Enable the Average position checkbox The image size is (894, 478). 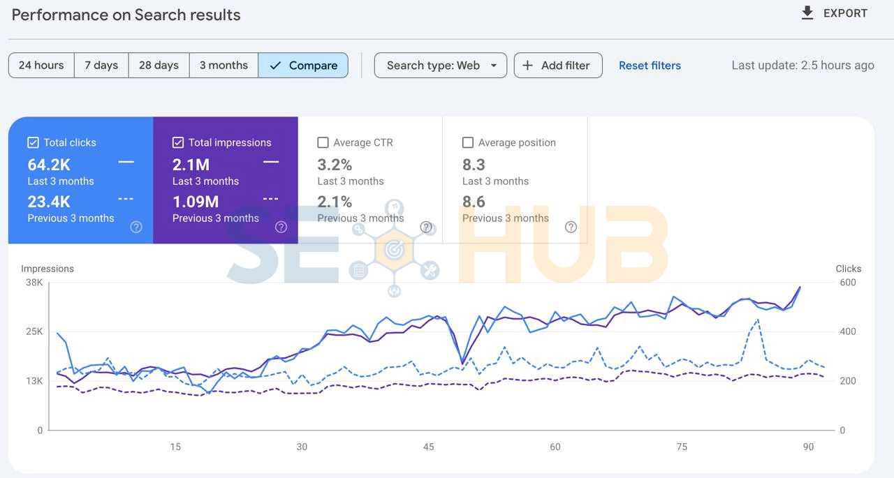[468, 142]
